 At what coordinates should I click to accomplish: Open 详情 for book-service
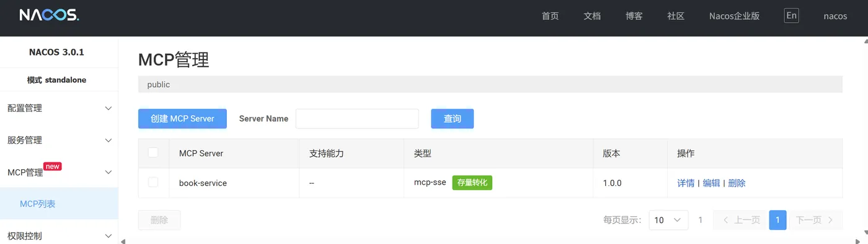tap(686, 183)
